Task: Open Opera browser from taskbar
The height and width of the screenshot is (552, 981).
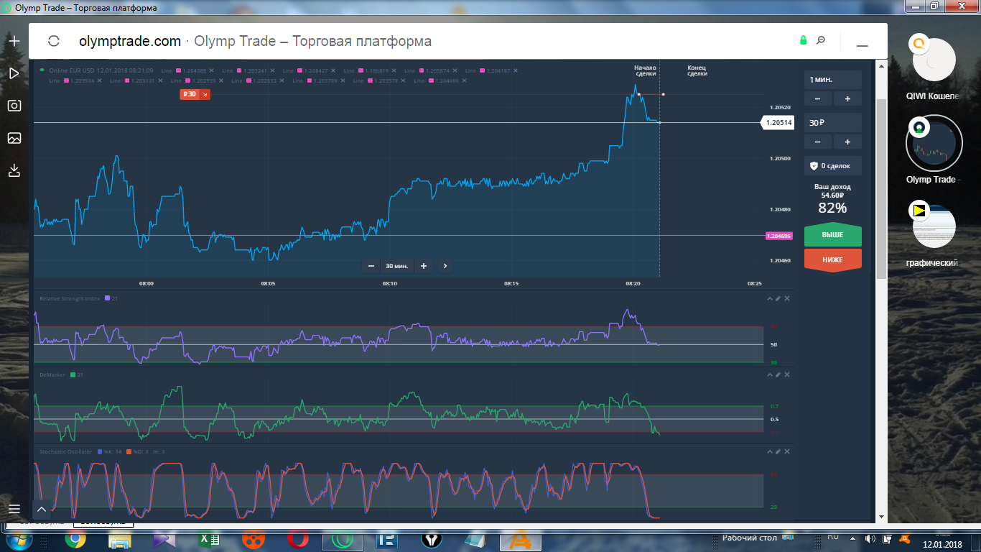Action: (297, 540)
